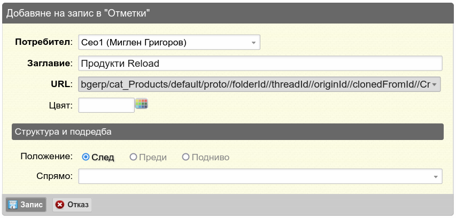Click the Сео1 (Миглен Григоров) selection

(134, 43)
